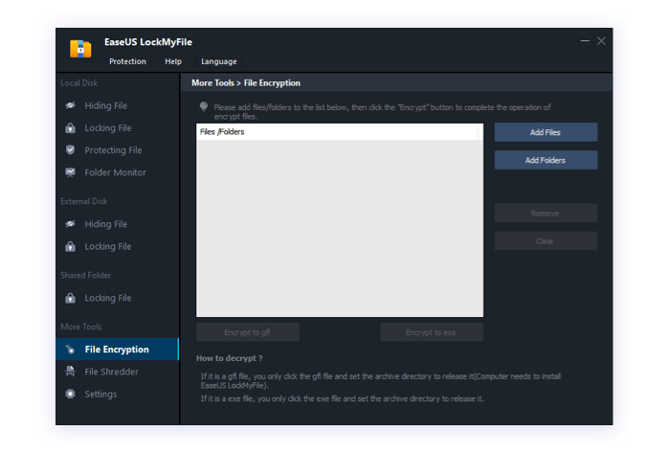Viewport: 669px width, 453px height.
Task: Click the Encrypt to exe button
Action: coord(431,332)
